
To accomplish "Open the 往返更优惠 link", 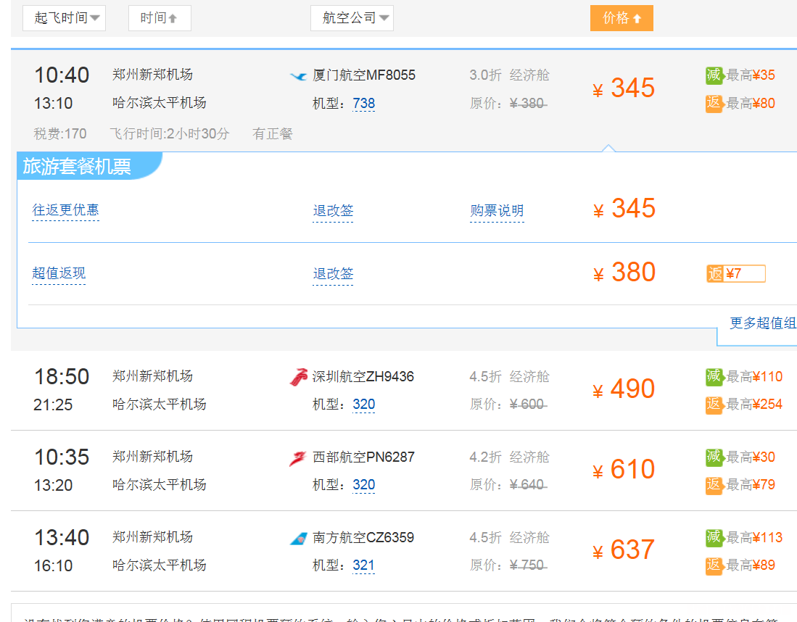I will (65, 210).
